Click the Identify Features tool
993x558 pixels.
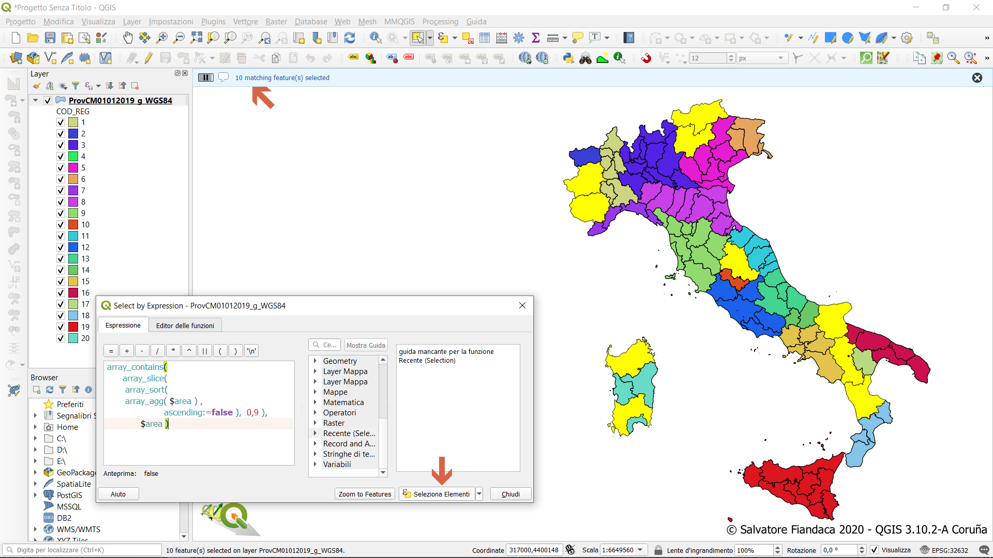coord(375,38)
